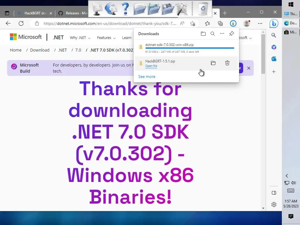300x225 pixels.
Task: Open a new browser tab
Action: (225, 13)
